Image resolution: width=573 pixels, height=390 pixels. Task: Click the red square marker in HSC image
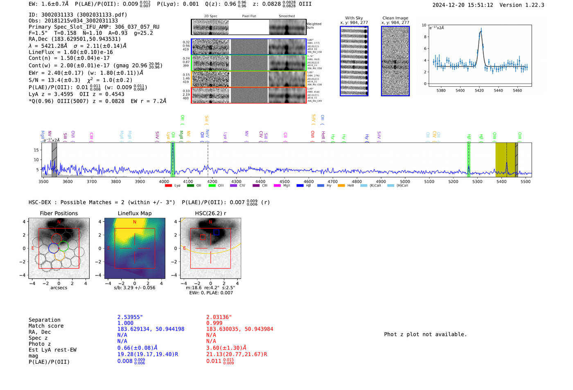click(203, 237)
